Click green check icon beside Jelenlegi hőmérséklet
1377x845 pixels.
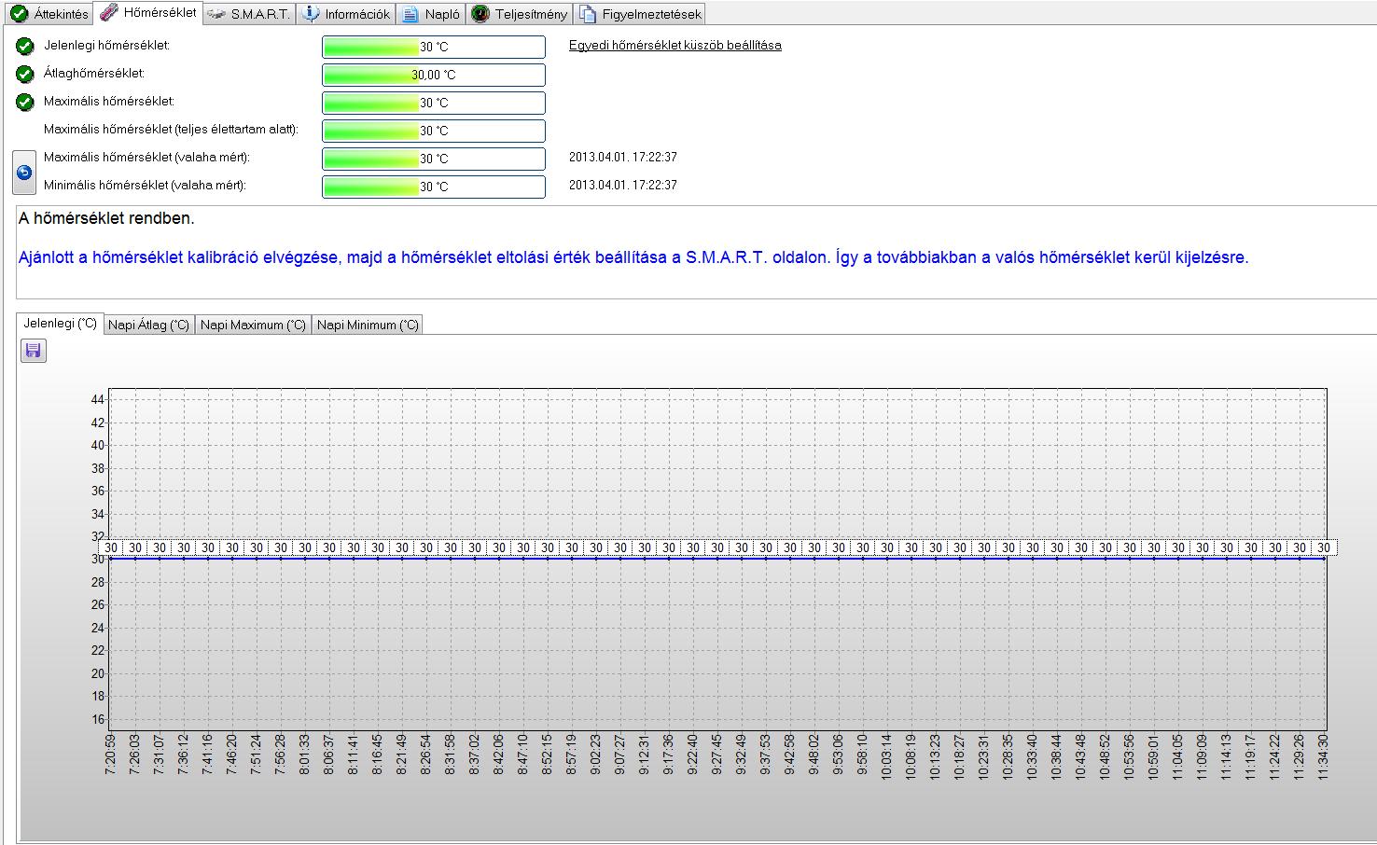[25, 46]
